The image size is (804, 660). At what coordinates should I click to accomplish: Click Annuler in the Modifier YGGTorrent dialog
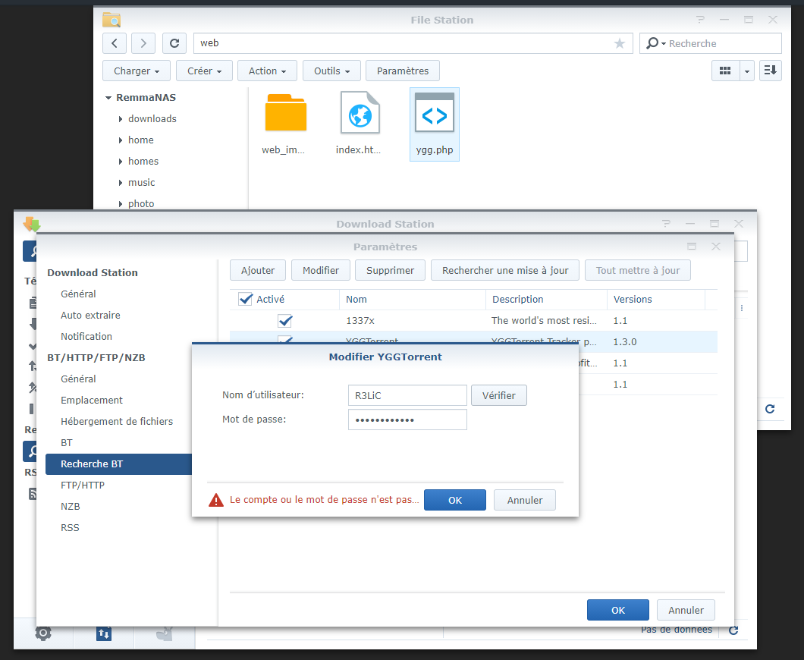(524, 500)
